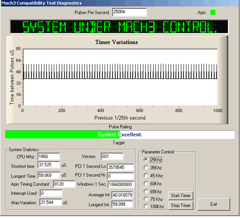Screen dimensions: 240x218
Task: Click the 'Previous 1/25th second' axis label
Action: pyautogui.click(x=120, y=118)
